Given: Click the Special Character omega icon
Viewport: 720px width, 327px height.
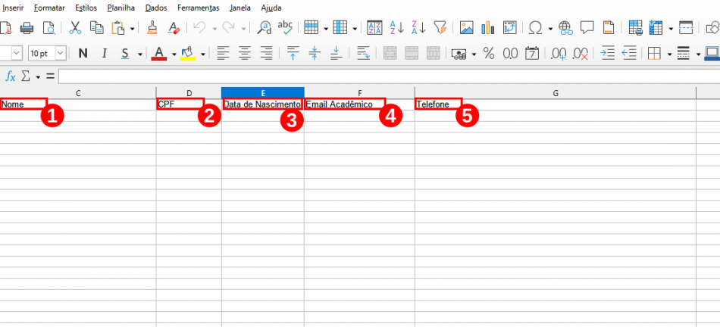Looking at the screenshot, I should click(535, 28).
